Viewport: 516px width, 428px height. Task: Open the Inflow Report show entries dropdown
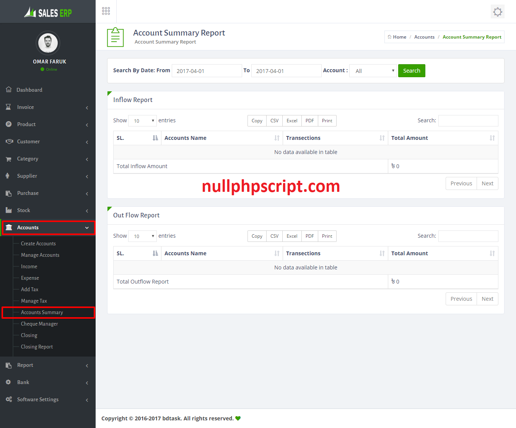tap(142, 121)
